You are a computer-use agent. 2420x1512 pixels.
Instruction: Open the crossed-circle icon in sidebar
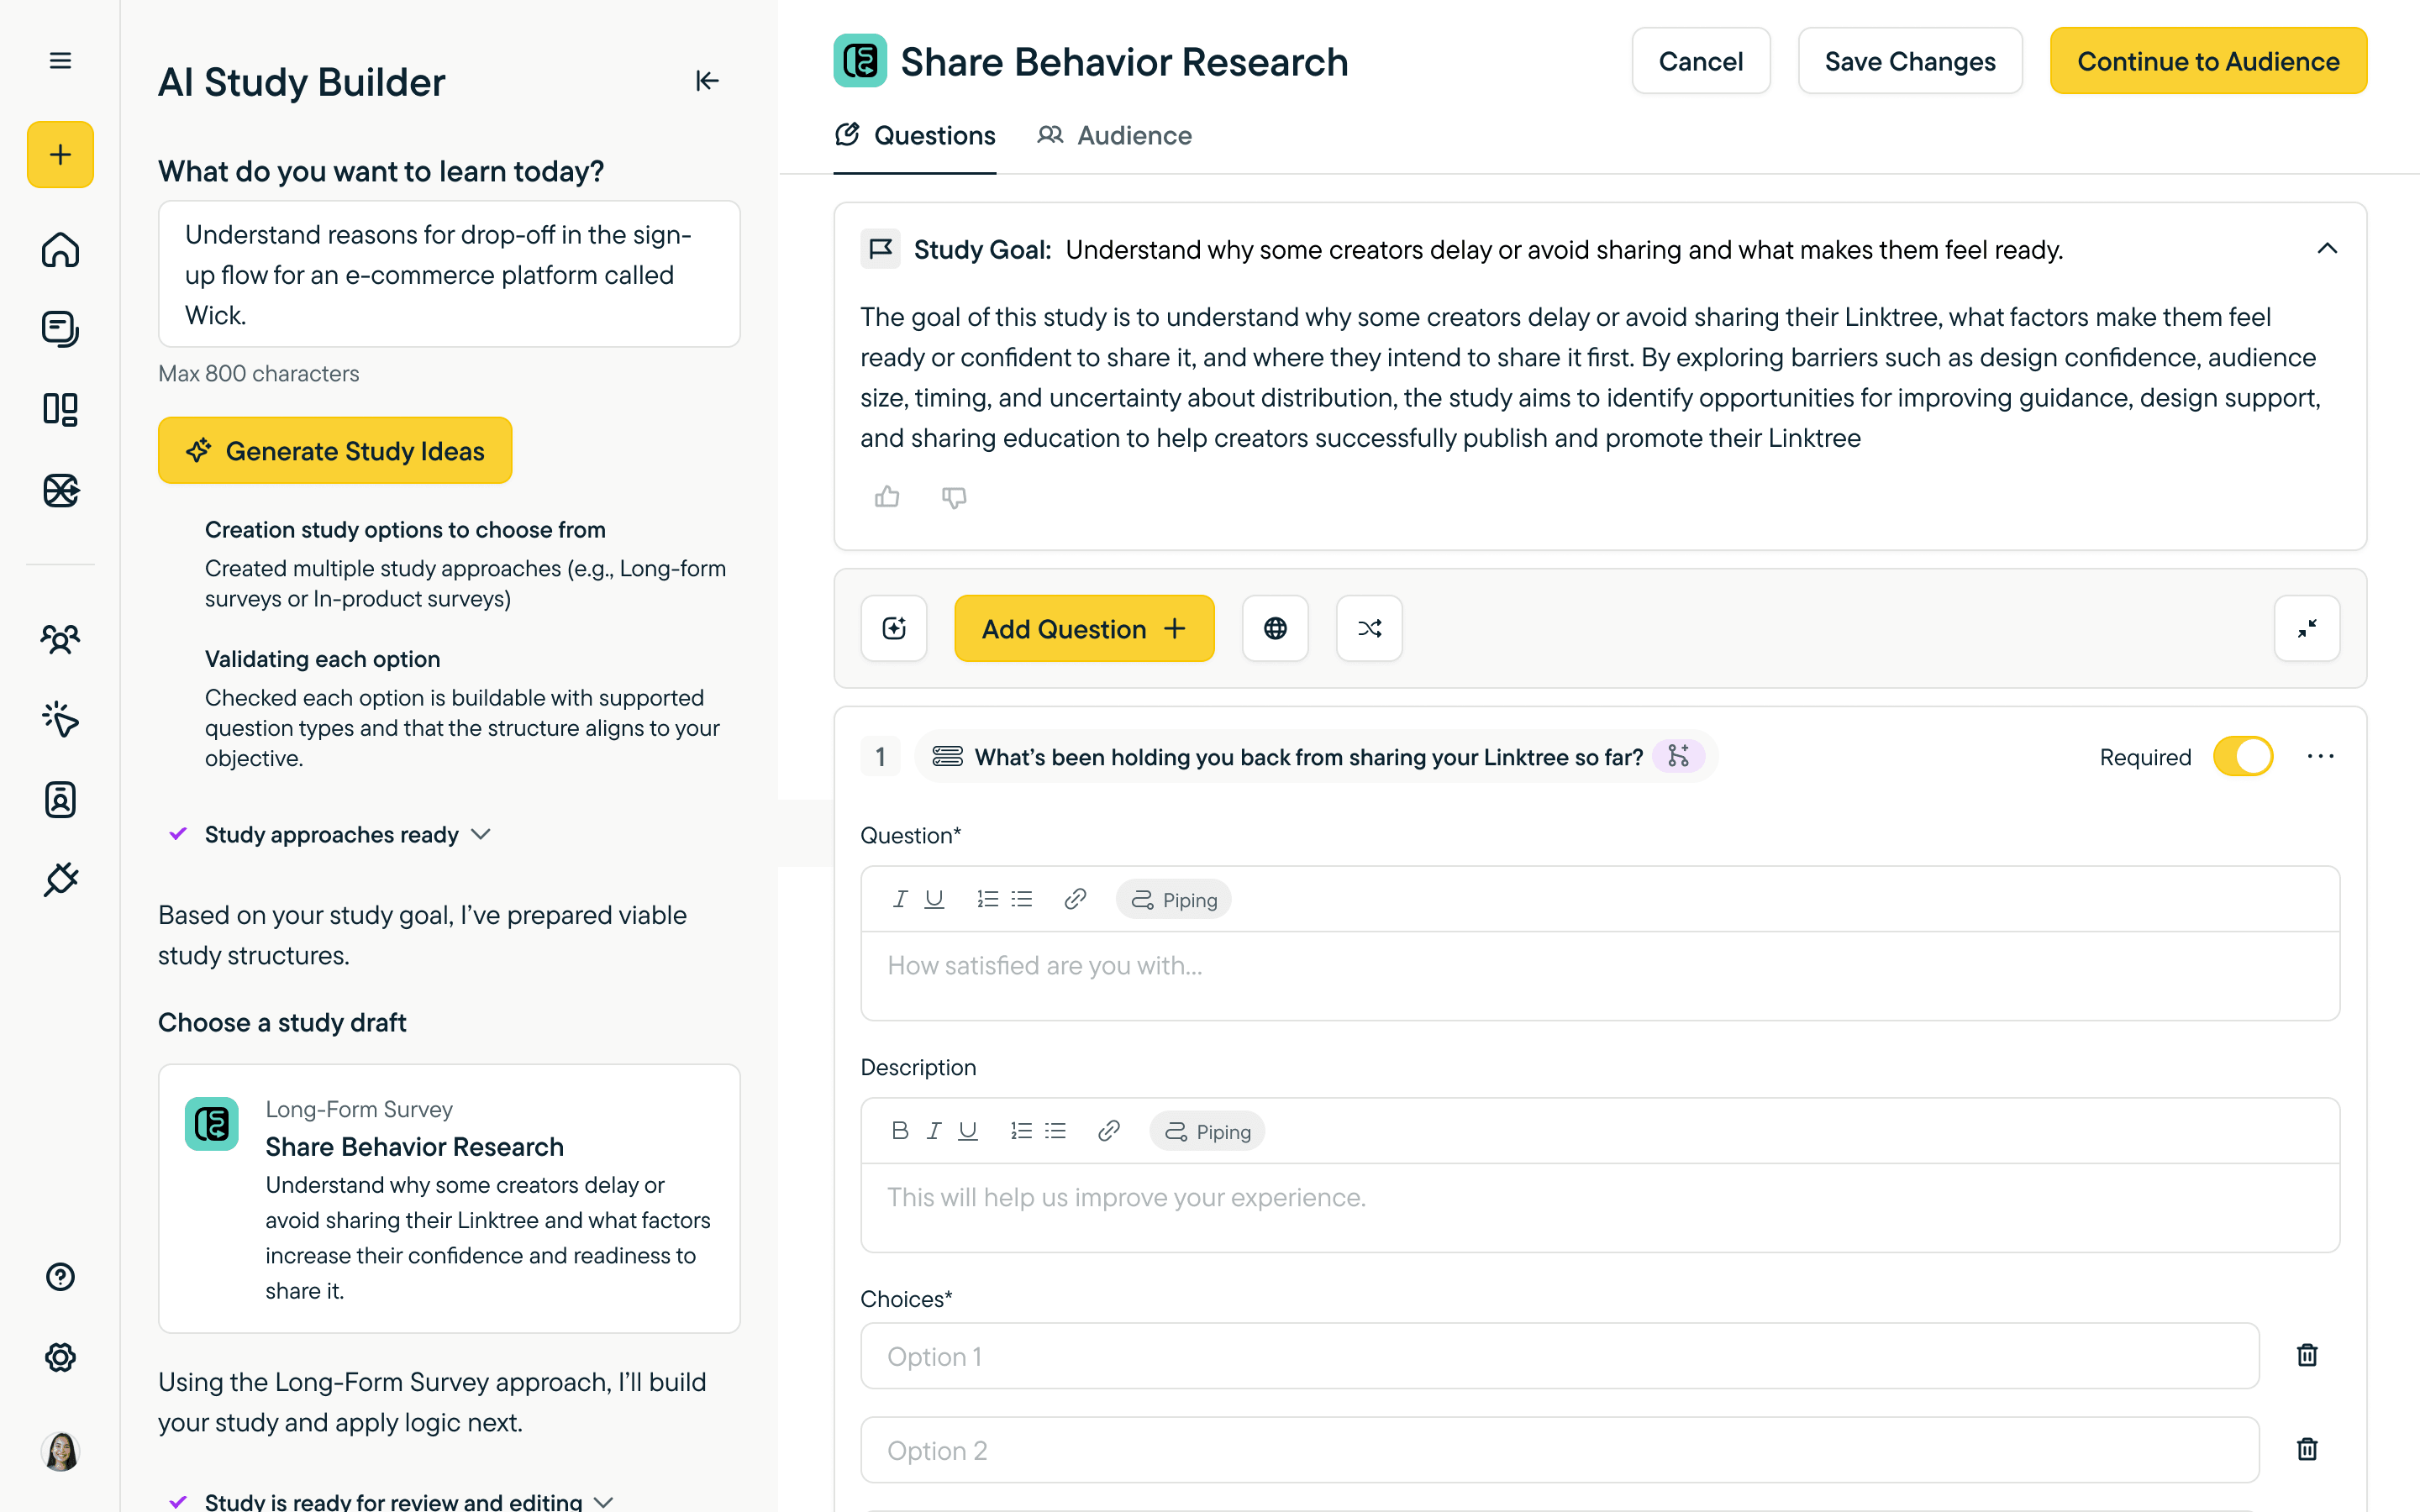tap(60, 490)
